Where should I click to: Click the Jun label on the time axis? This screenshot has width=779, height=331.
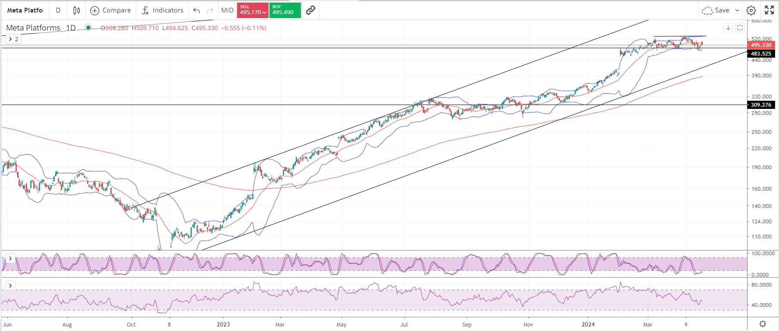point(8,325)
